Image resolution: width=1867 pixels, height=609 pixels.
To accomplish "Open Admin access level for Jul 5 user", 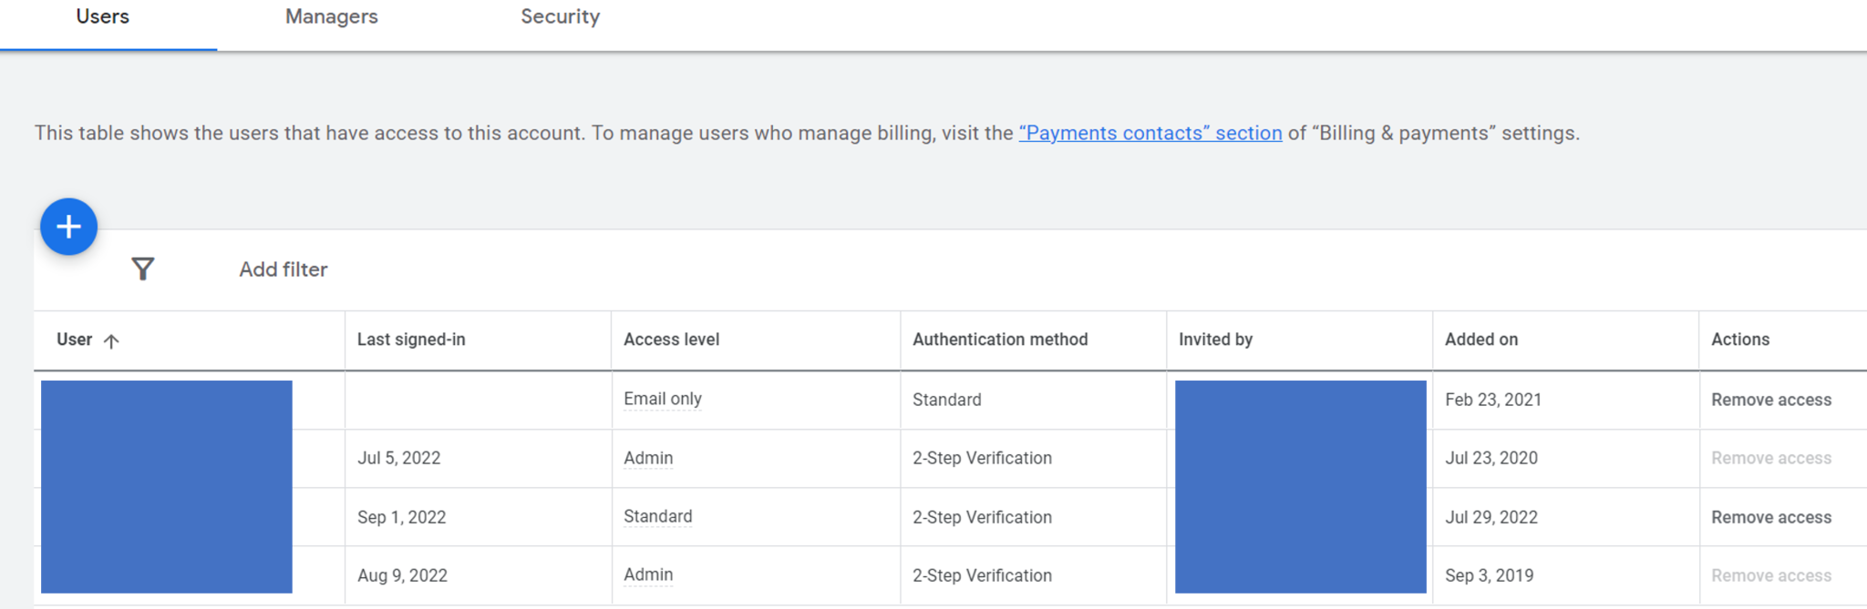I will (647, 458).
